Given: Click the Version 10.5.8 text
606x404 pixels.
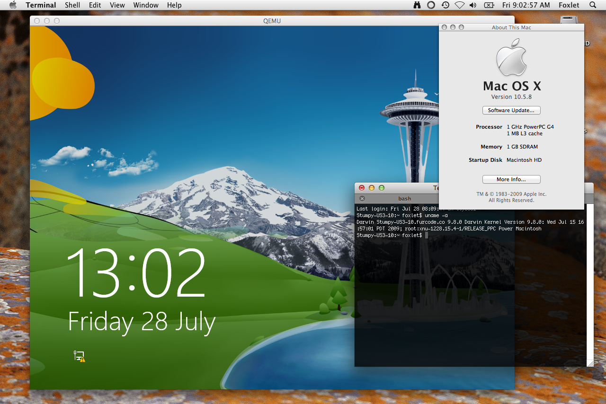Looking at the screenshot, I should (x=511, y=97).
